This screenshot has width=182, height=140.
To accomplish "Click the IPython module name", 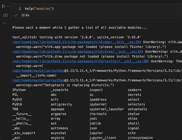I will coord(19,90).
